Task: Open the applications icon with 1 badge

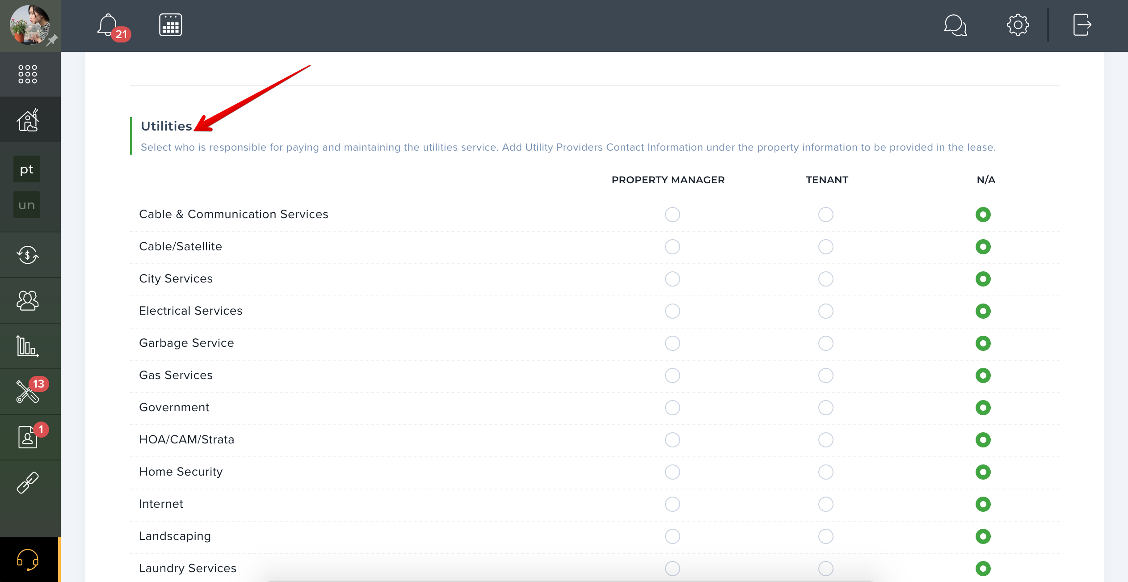Action: 28,437
